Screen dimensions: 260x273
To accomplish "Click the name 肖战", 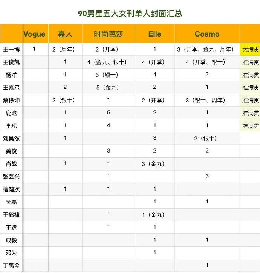I will point(11,164).
